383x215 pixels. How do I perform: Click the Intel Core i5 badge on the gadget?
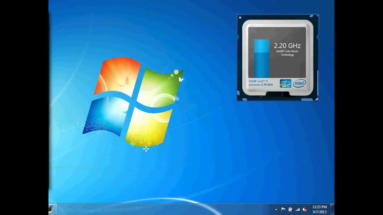pyautogui.click(x=285, y=83)
